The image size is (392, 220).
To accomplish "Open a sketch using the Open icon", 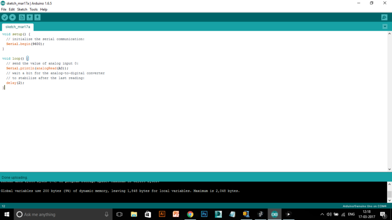I will (x=29, y=17).
